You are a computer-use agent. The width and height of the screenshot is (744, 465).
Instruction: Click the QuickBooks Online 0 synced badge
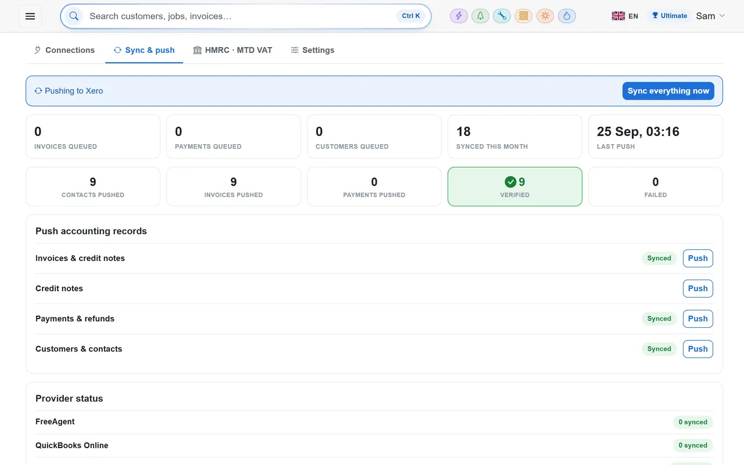pos(693,445)
